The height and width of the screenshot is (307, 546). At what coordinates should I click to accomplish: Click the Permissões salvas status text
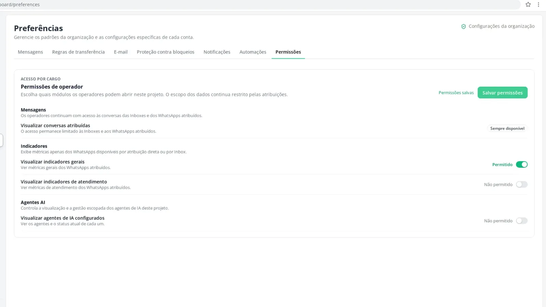[x=456, y=93]
